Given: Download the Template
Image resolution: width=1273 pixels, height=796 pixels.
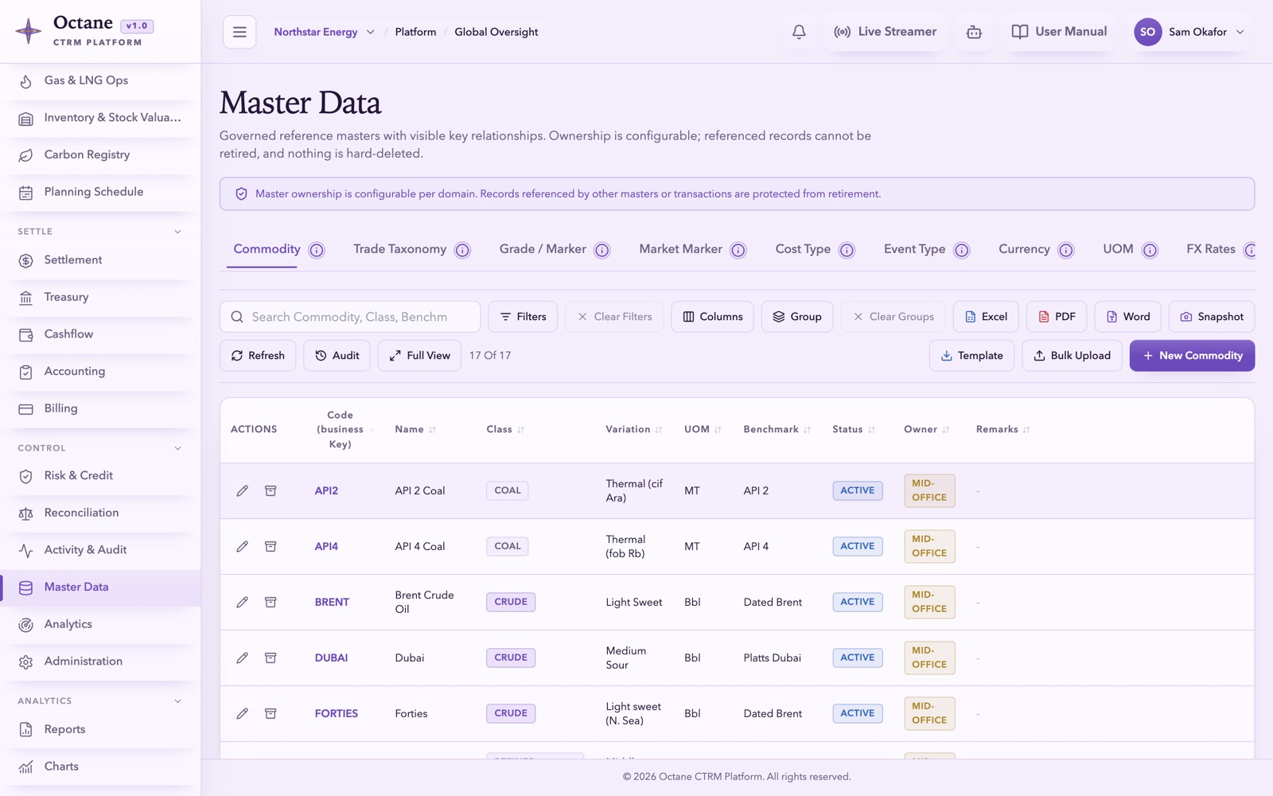Looking at the screenshot, I should tap(971, 356).
